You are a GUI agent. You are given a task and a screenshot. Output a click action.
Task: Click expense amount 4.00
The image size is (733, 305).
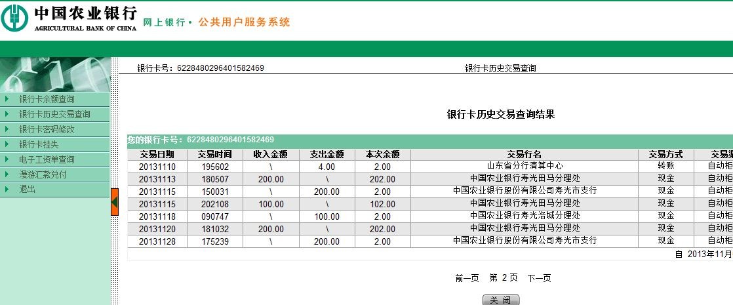pos(327,167)
